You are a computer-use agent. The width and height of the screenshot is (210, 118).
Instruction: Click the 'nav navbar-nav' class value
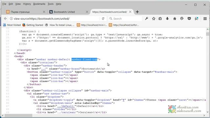pos(56,94)
